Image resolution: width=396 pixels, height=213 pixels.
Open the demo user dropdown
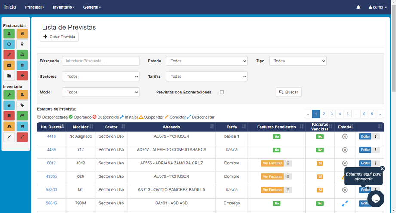coord(378,7)
